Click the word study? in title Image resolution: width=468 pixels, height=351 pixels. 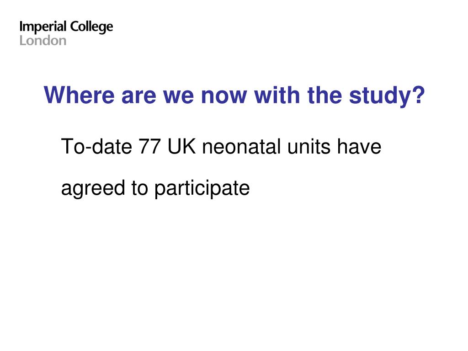(387, 96)
